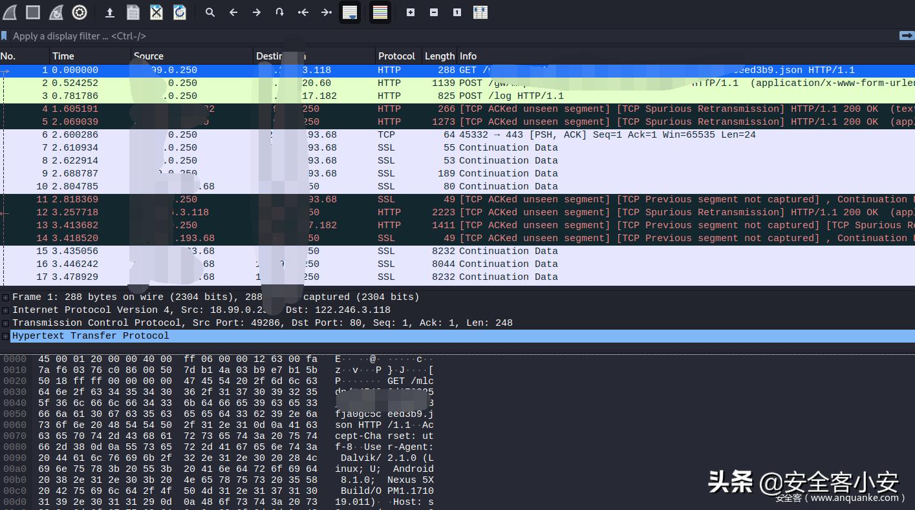Open capture options gear icon
This screenshot has height=510, width=915.
(80, 12)
